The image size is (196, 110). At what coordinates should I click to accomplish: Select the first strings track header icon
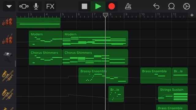pos(8,22)
